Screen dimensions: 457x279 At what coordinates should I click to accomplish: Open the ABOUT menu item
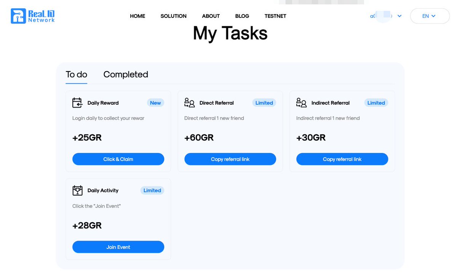coord(211,16)
